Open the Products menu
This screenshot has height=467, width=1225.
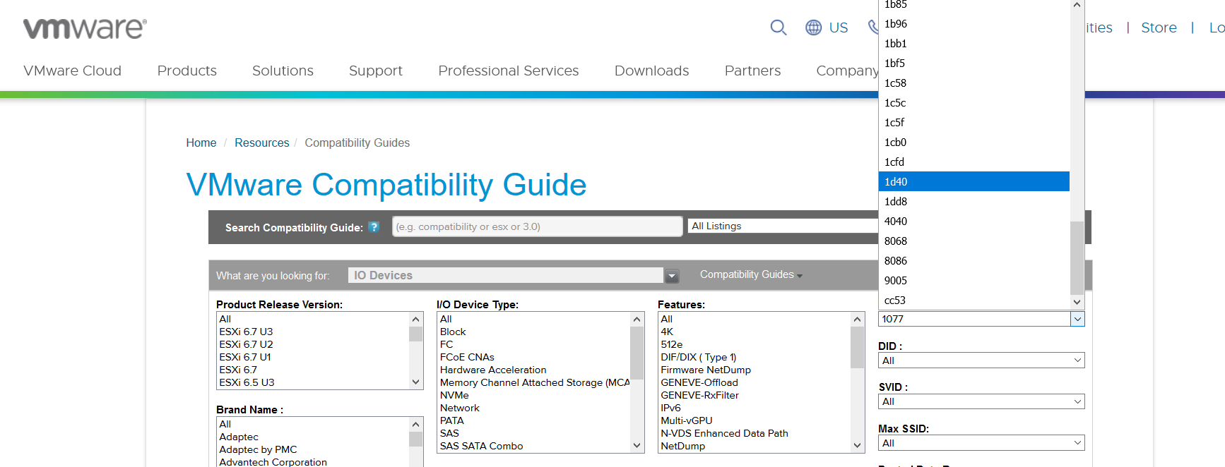click(x=187, y=71)
